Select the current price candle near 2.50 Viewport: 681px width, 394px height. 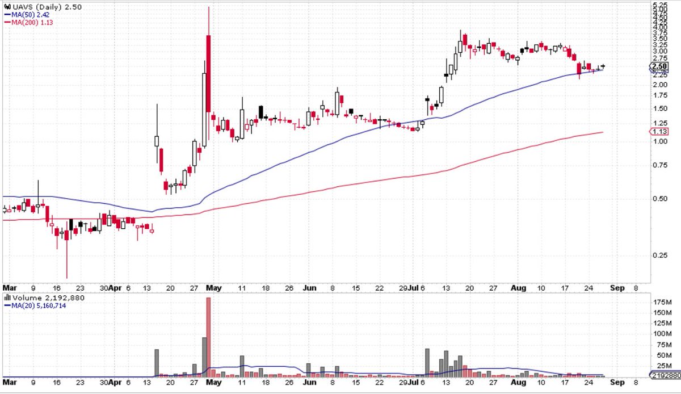603,66
